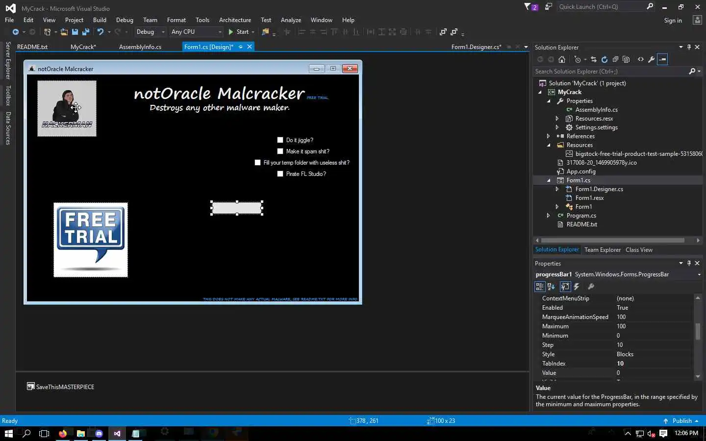
Task: Click the Show All Files icon
Action: click(x=626, y=59)
